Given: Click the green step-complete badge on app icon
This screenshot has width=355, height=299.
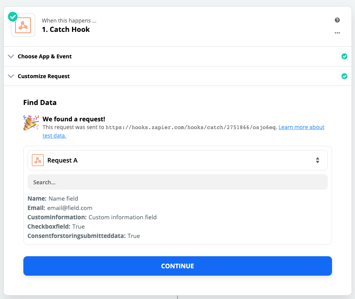Looking at the screenshot, I should coord(13,17).
